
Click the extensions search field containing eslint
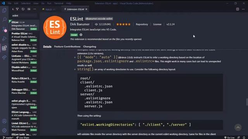pos(24,15)
